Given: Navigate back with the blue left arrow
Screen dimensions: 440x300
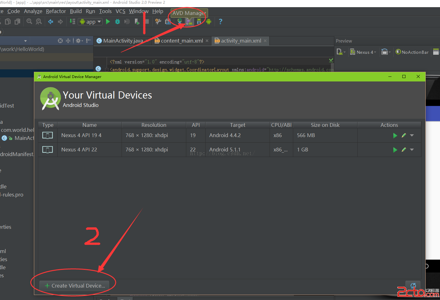Looking at the screenshot, I should tap(51, 21).
